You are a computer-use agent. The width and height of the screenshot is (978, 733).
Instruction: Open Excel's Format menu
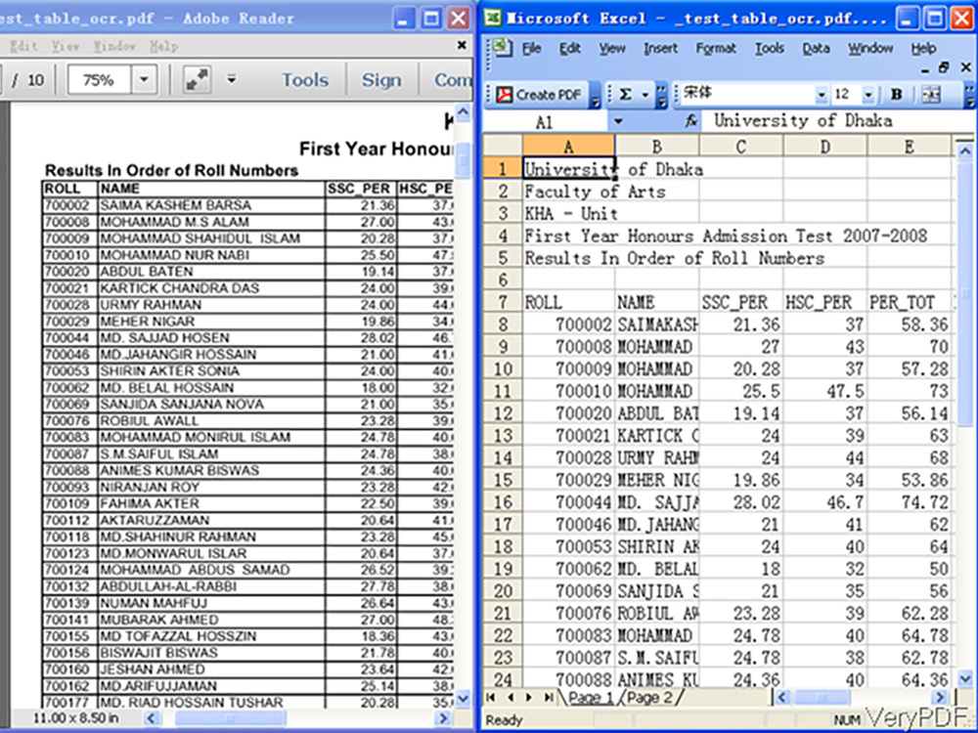click(x=716, y=49)
